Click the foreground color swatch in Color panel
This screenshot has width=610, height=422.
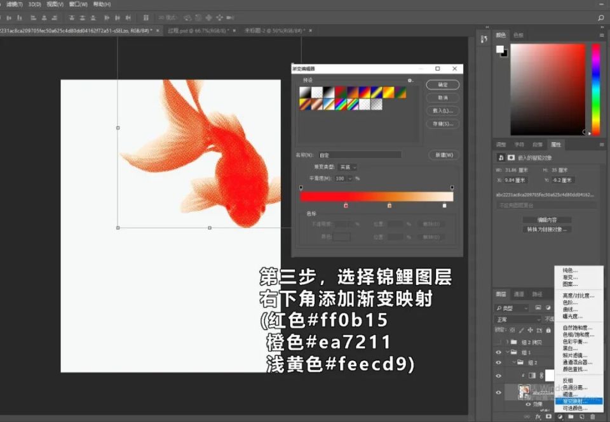pyautogui.click(x=500, y=49)
